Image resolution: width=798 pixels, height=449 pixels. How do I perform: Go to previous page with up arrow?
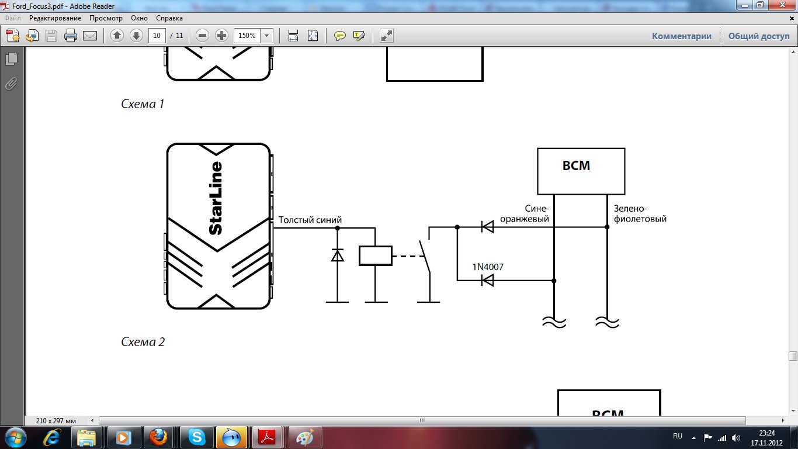[x=117, y=36]
